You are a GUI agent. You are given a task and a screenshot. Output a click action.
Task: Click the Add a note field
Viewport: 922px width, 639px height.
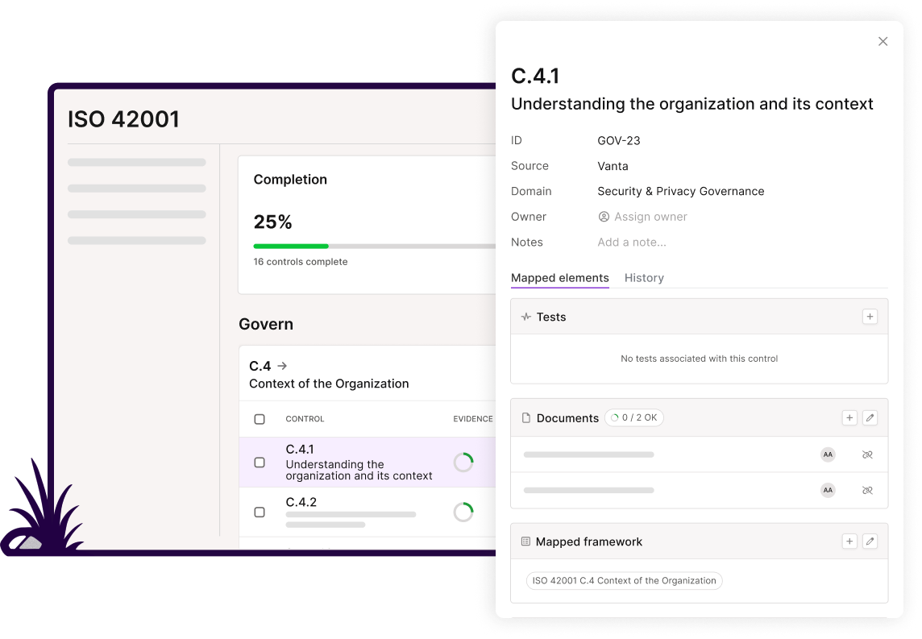(x=632, y=242)
